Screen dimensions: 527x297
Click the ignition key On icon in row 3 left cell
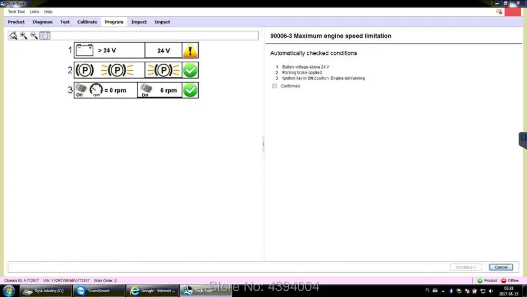pyautogui.click(x=81, y=90)
